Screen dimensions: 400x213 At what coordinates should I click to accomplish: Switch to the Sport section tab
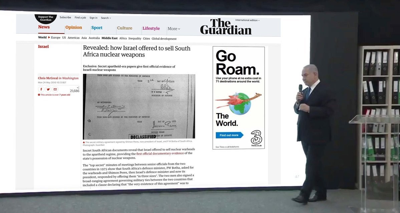click(x=97, y=28)
